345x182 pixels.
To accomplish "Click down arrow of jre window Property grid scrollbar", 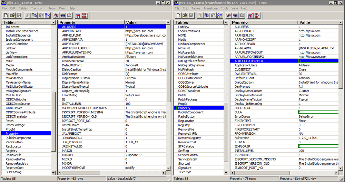I will [341, 168].
